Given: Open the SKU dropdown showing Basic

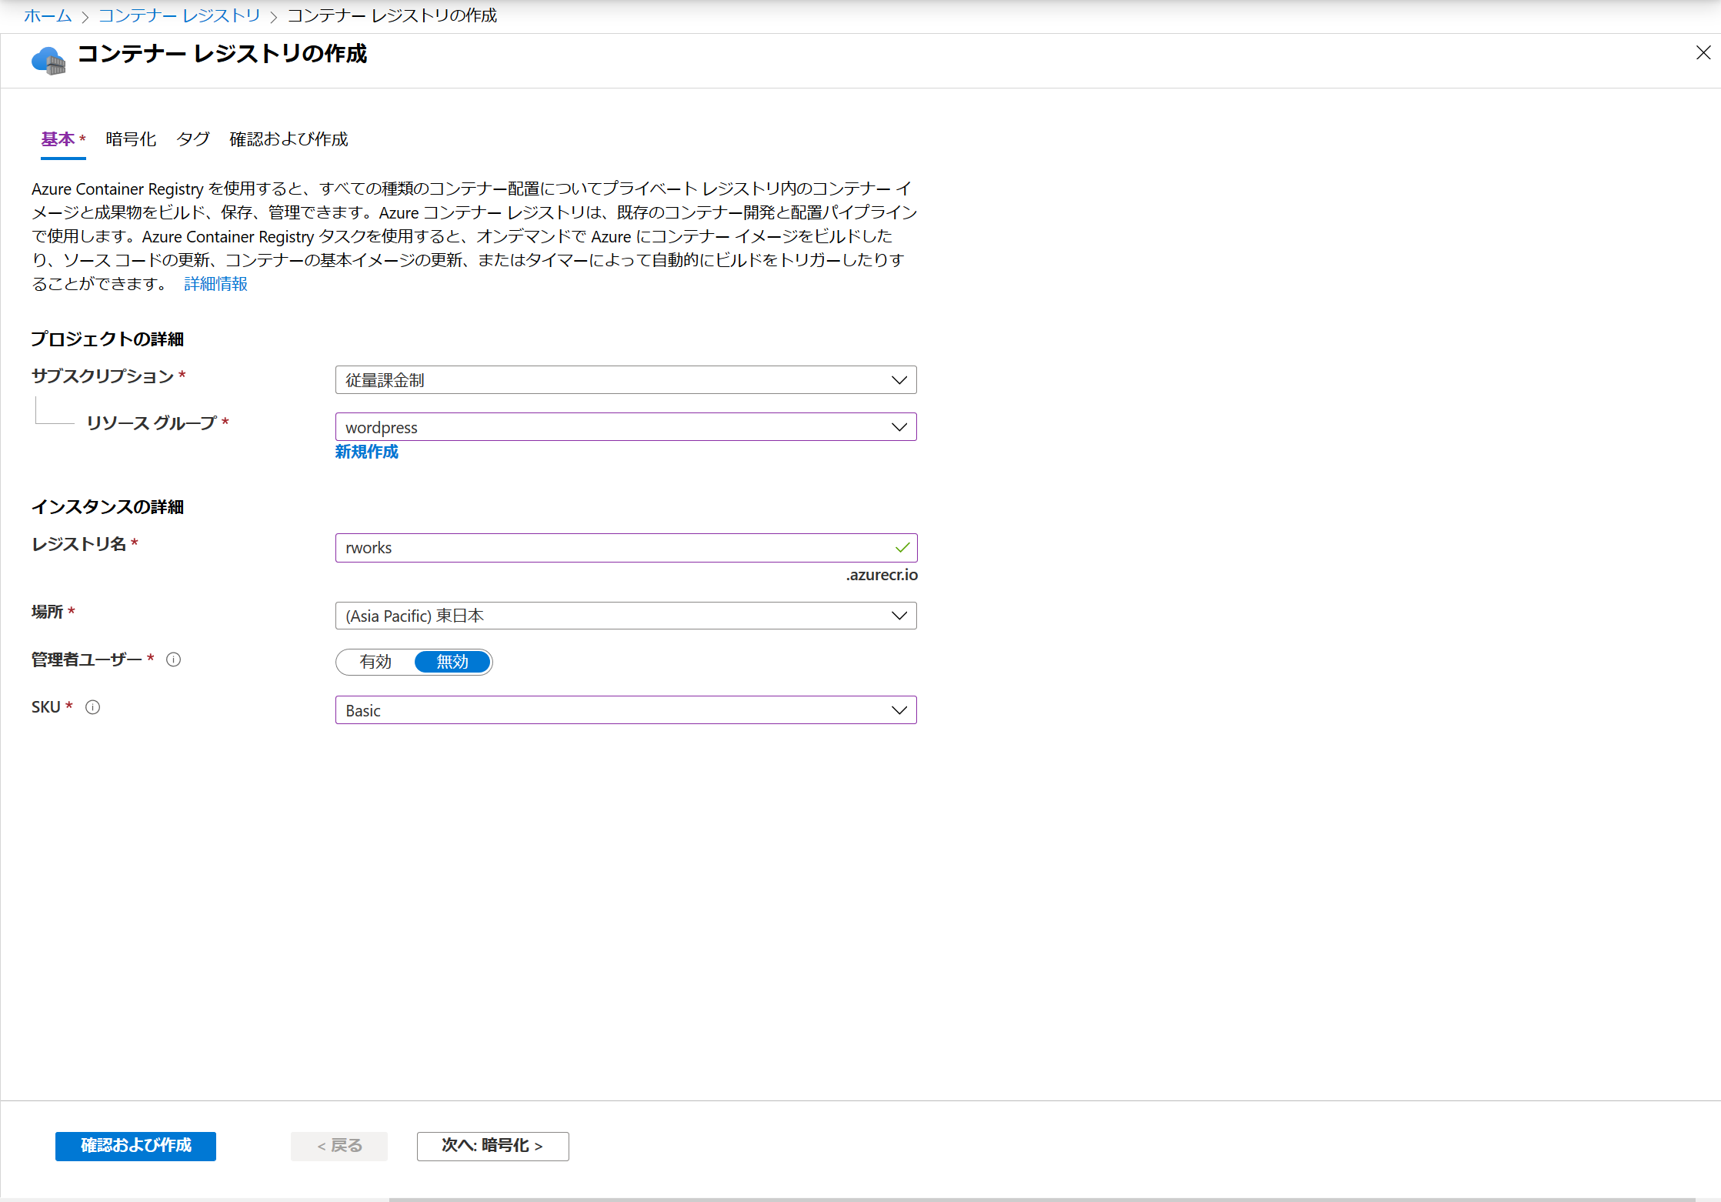Looking at the screenshot, I should click(625, 710).
